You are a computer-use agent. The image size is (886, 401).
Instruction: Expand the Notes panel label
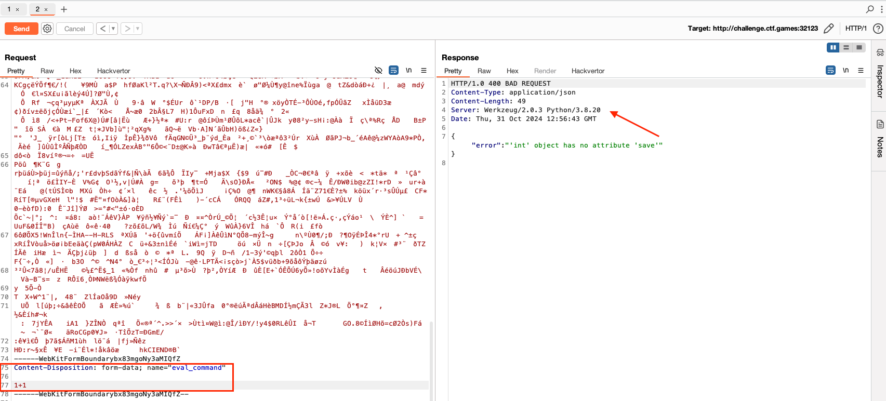pos(880,147)
